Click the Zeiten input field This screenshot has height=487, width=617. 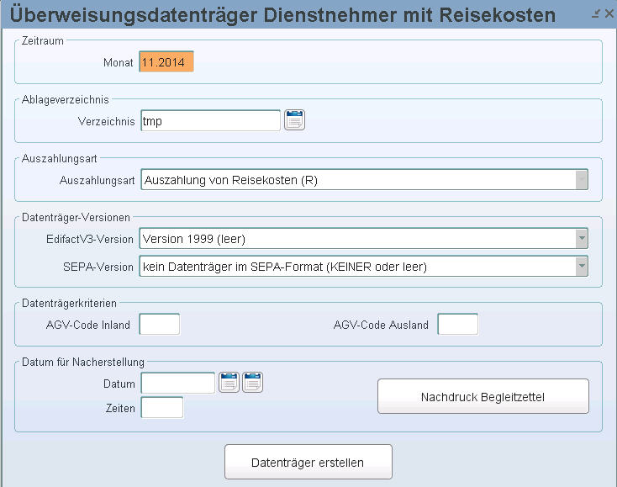pos(162,407)
